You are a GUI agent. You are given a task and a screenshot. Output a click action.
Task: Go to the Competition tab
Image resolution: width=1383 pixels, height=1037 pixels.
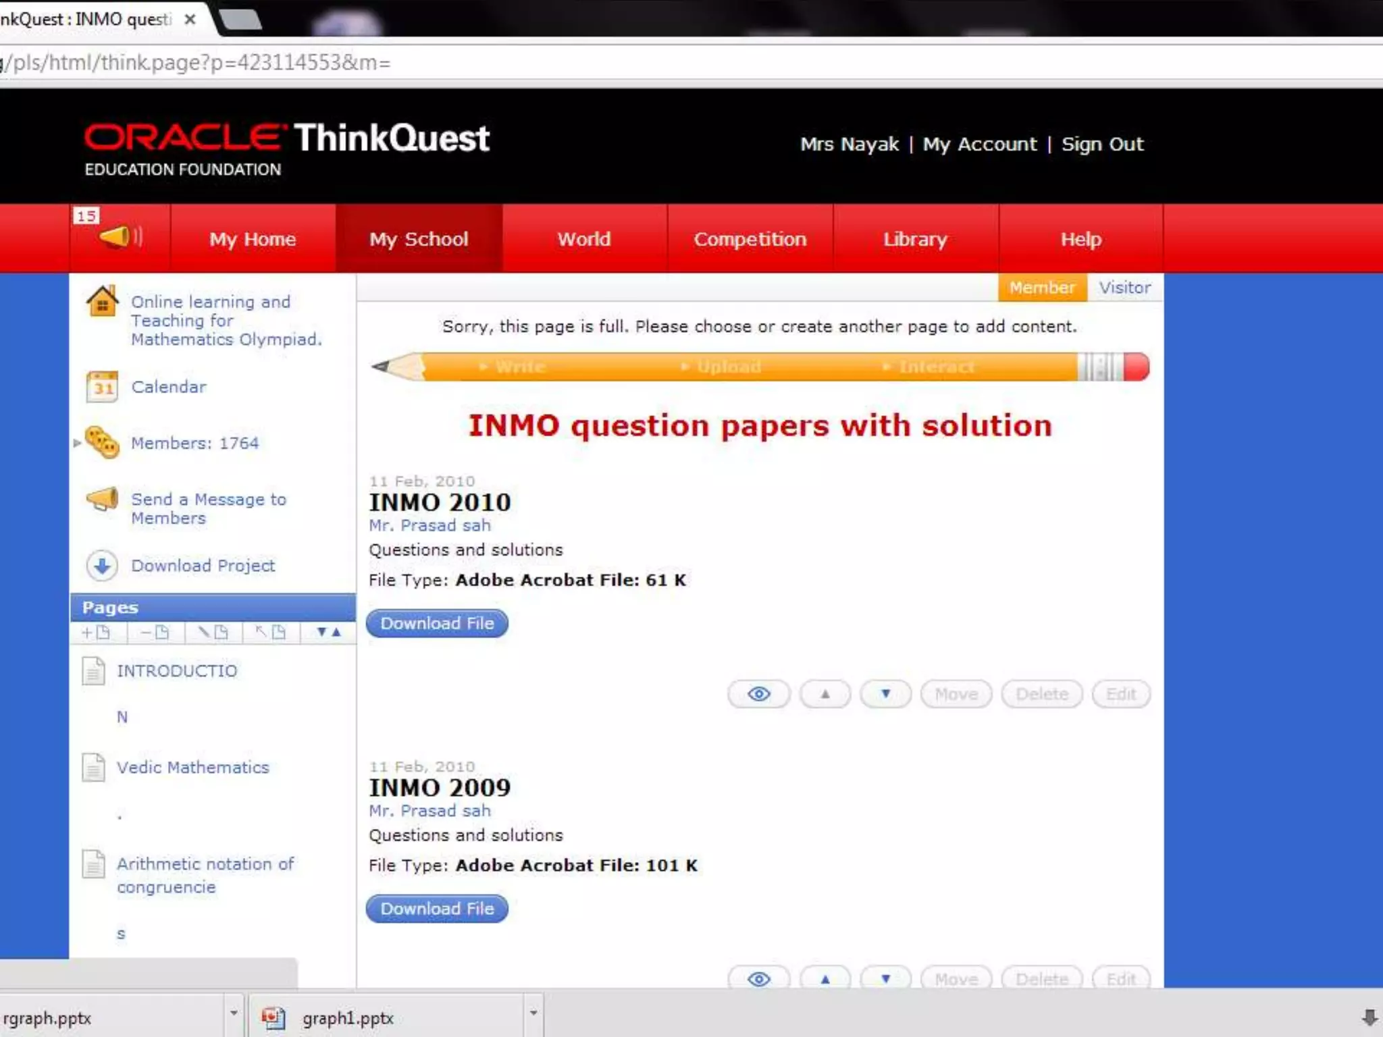750,239
